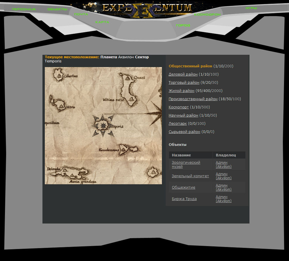Select the port icon on bottom-right island
289x261 pixels.
pos(153,172)
